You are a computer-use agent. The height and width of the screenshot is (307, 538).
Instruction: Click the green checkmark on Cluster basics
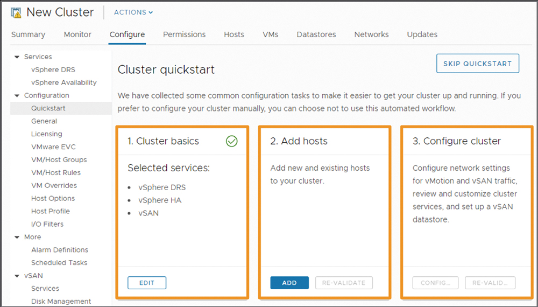pyautogui.click(x=231, y=141)
